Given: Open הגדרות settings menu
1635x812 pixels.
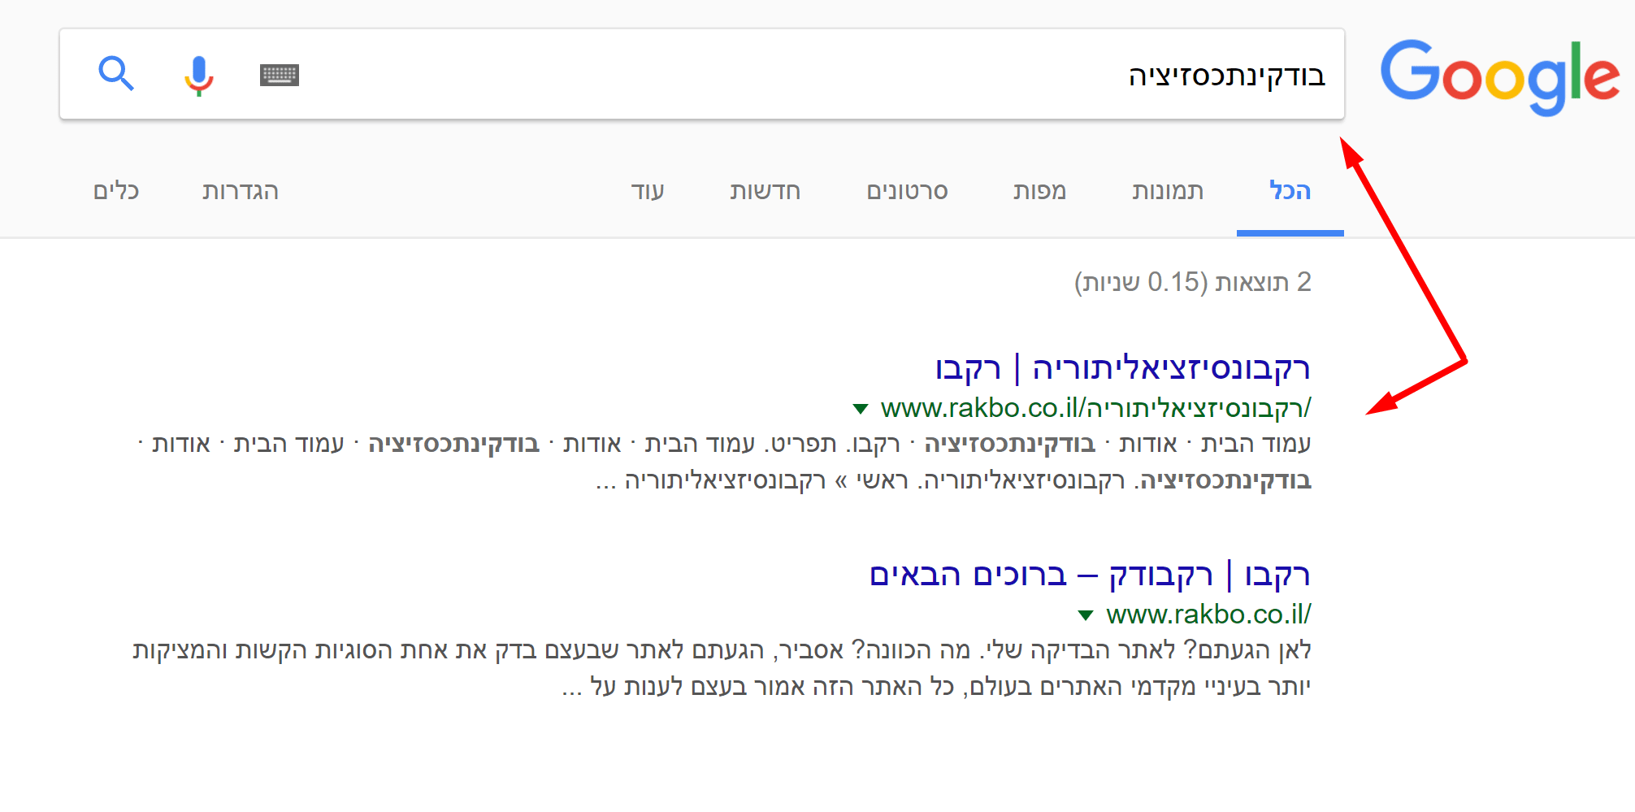Looking at the screenshot, I should [x=241, y=191].
